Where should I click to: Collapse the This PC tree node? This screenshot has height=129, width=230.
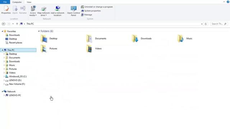(x=3, y=50)
